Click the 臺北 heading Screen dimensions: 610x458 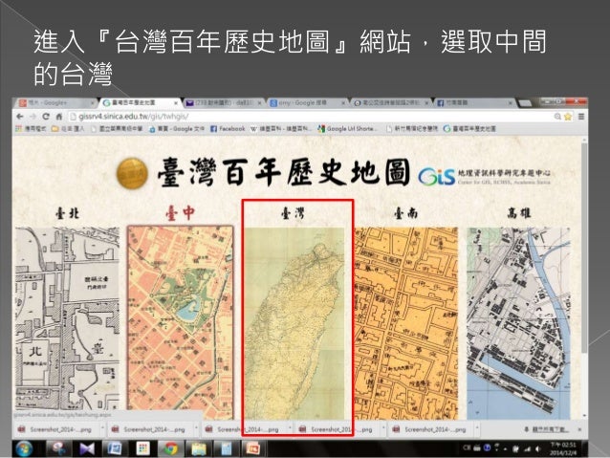[x=68, y=213]
